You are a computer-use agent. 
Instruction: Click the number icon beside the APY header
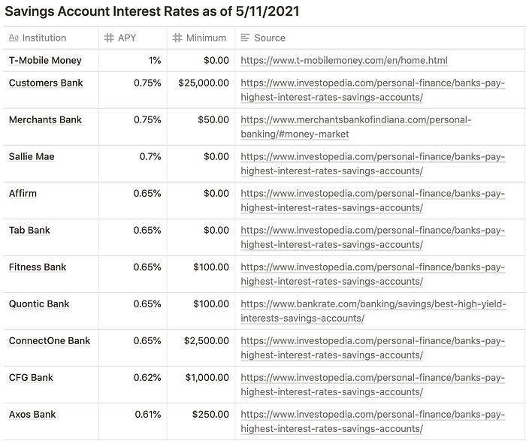[109, 38]
